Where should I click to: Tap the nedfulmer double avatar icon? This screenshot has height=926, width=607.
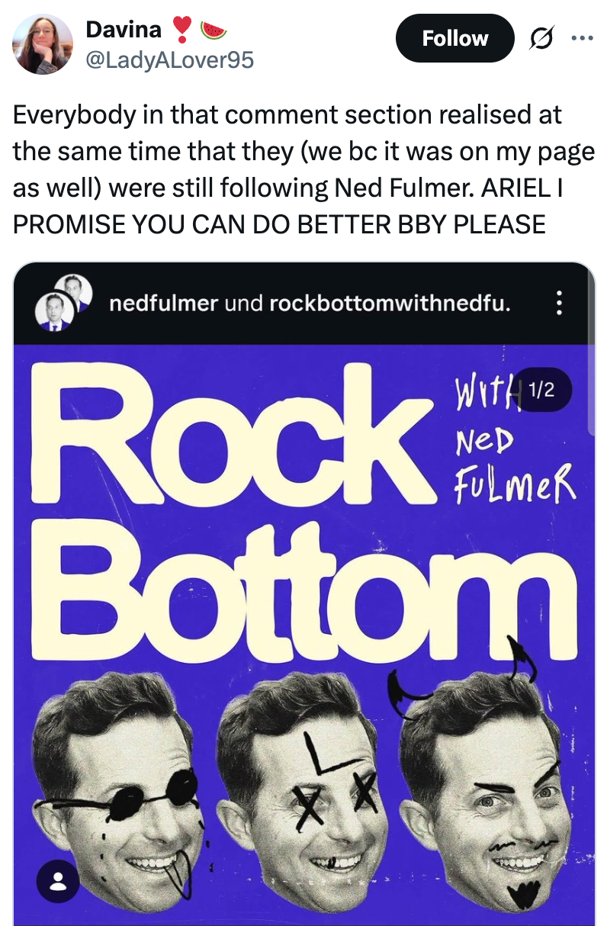pyautogui.click(x=63, y=302)
